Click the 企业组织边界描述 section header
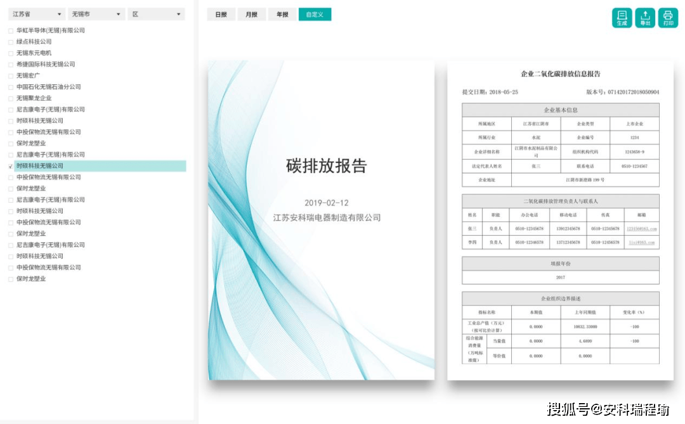685x424 pixels. point(561,299)
